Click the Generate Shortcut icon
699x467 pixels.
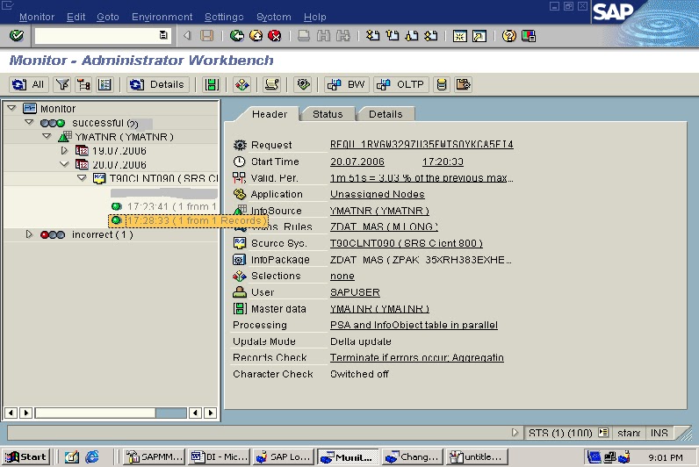(479, 36)
